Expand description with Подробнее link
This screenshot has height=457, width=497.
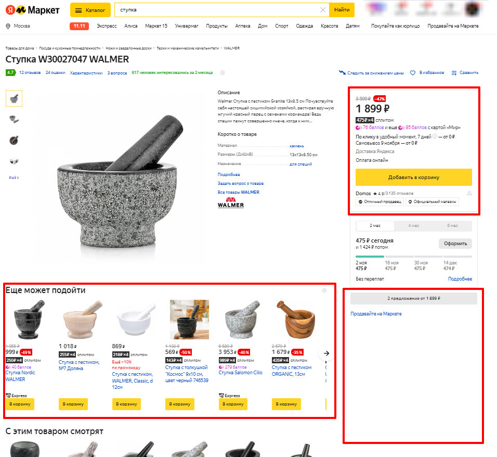click(229, 174)
